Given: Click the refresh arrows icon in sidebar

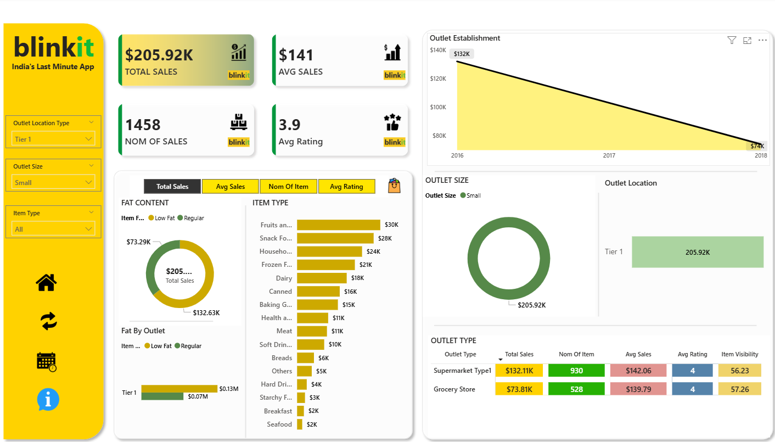Looking at the screenshot, I should pos(49,321).
